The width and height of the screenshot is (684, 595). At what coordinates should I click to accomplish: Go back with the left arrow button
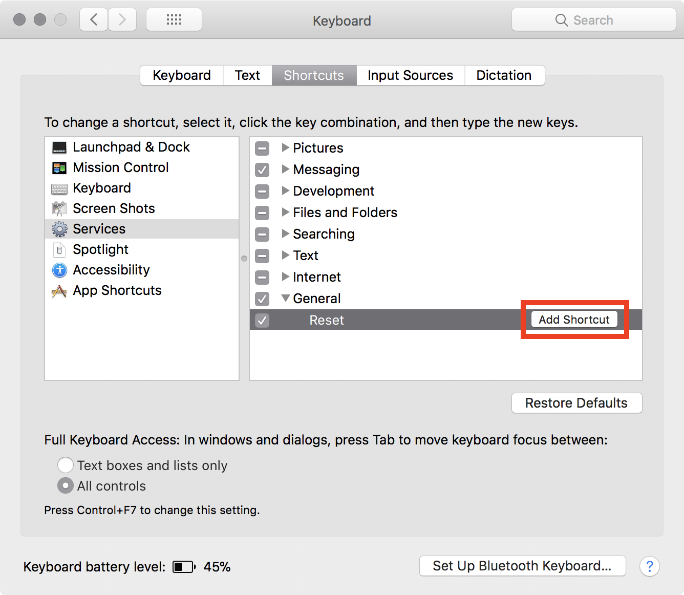pos(94,20)
